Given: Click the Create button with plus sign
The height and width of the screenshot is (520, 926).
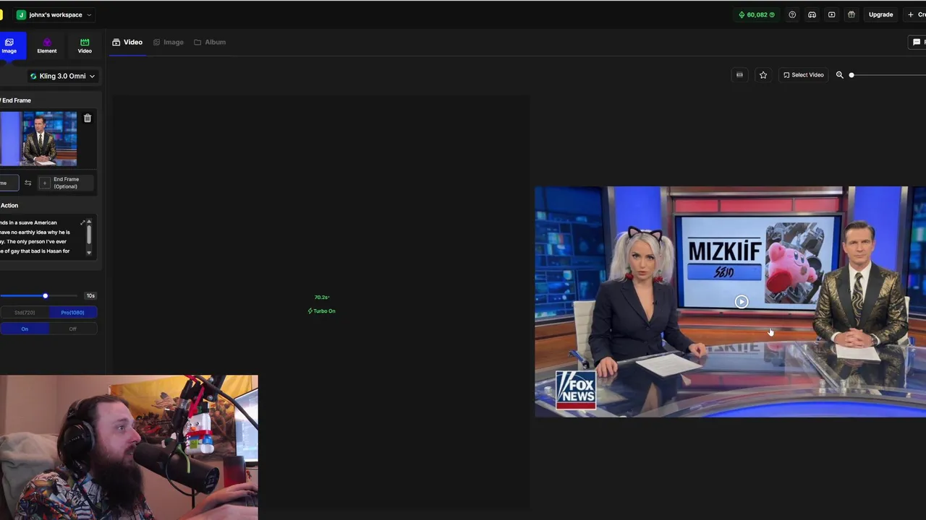Looking at the screenshot, I should click(x=917, y=14).
